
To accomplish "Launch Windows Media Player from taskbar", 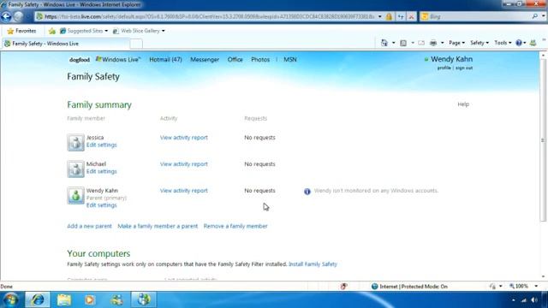I will pos(90,299).
